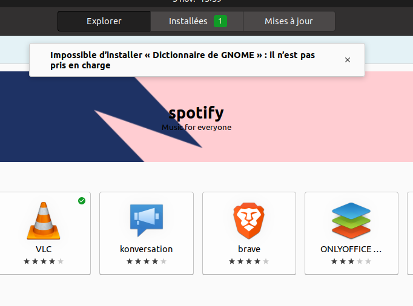Click the ONLYOFFICE stacked layers icon
The image size is (413, 306).
click(x=351, y=220)
